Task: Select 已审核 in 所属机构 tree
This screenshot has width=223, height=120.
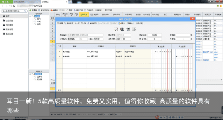Action: click(40, 77)
